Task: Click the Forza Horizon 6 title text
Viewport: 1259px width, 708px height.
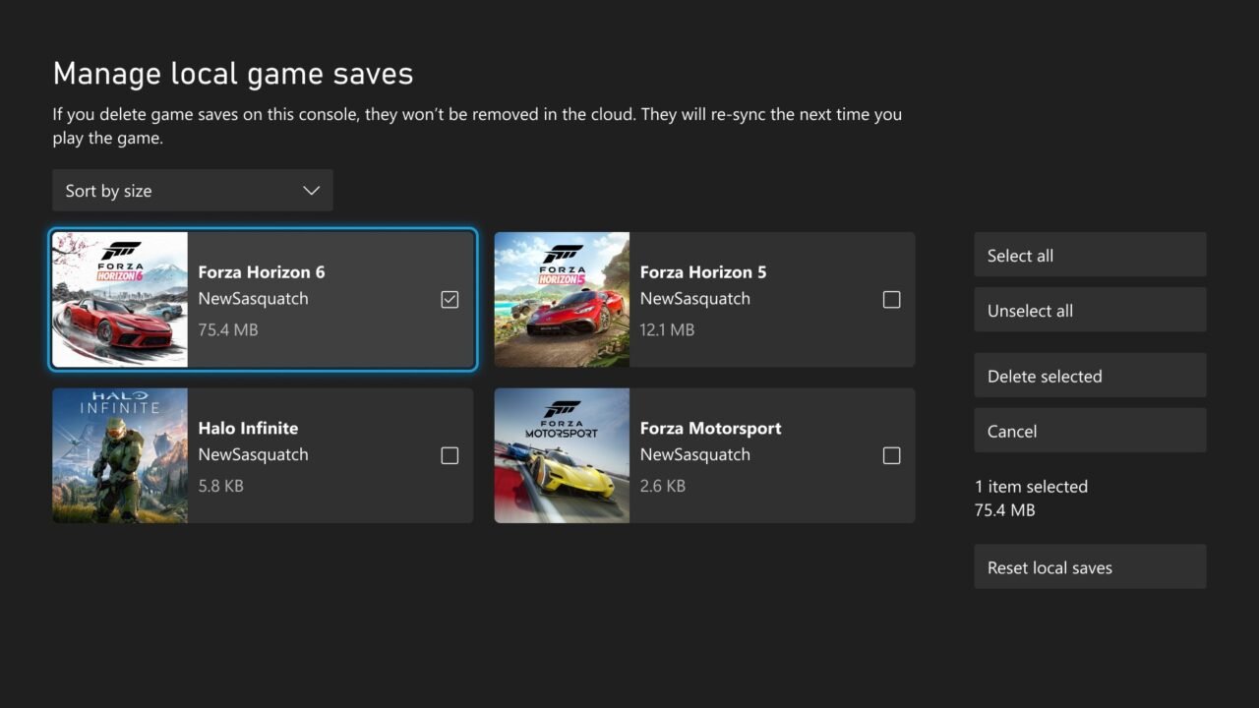Action: point(262,271)
